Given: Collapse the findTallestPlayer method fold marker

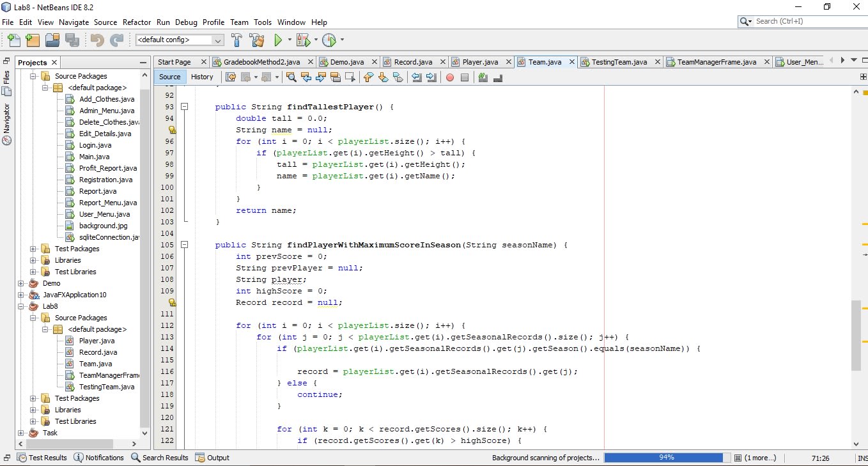Looking at the screenshot, I should click(x=184, y=107).
